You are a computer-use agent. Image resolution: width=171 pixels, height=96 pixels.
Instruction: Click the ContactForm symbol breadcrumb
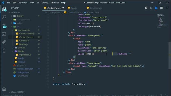(93, 13)
